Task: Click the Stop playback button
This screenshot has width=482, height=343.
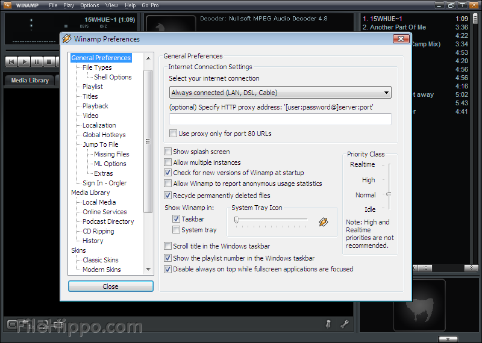Action: [x=49, y=62]
